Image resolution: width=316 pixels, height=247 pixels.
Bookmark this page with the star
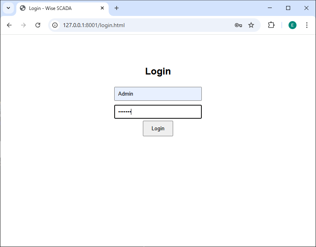coord(251,25)
